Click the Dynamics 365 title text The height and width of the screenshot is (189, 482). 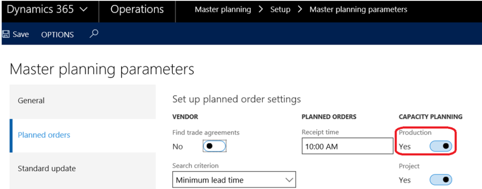40,9
